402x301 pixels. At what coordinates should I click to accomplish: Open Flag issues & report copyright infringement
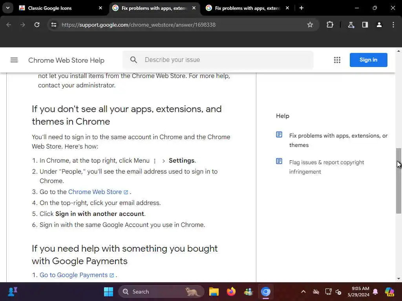[x=326, y=167]
